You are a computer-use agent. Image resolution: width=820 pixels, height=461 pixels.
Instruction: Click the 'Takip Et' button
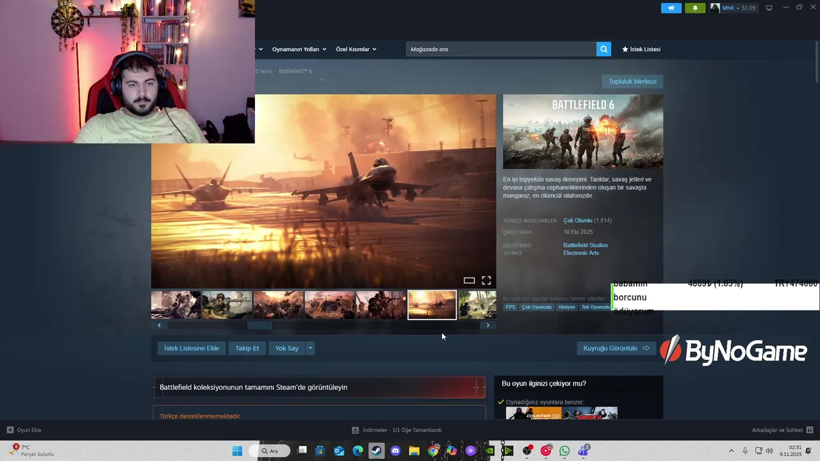point(247,348)
